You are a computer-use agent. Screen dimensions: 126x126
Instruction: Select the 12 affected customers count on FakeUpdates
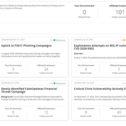click(x=46, y=112)
